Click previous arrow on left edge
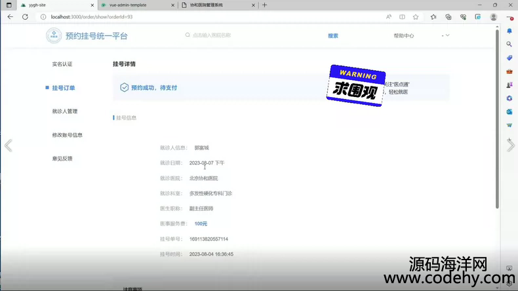 coord(9,145)
